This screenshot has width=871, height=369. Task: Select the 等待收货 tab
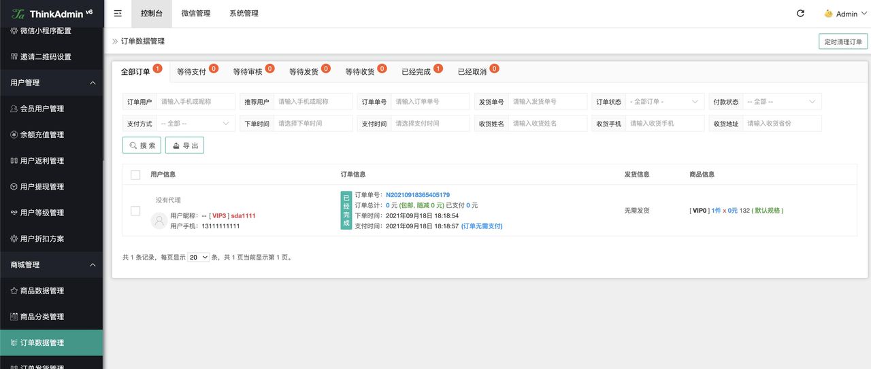click(365, 71)
